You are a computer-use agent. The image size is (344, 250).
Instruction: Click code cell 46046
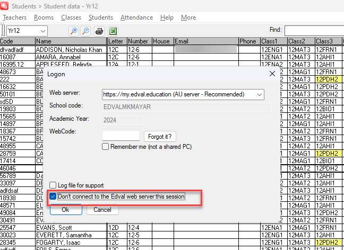pyautogui.click(x=18, y=168)
